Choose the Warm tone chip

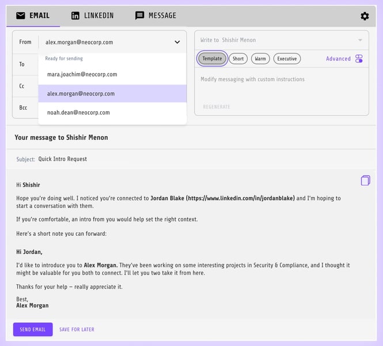point(260,59)
